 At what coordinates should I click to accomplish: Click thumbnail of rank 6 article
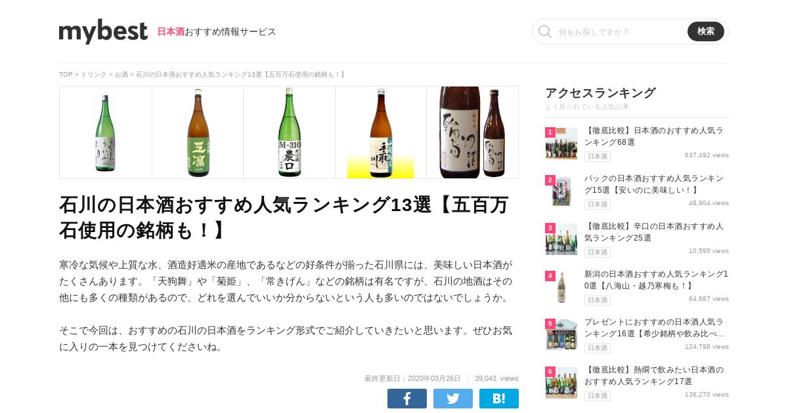pyautogui.click(x=561, y=383)
